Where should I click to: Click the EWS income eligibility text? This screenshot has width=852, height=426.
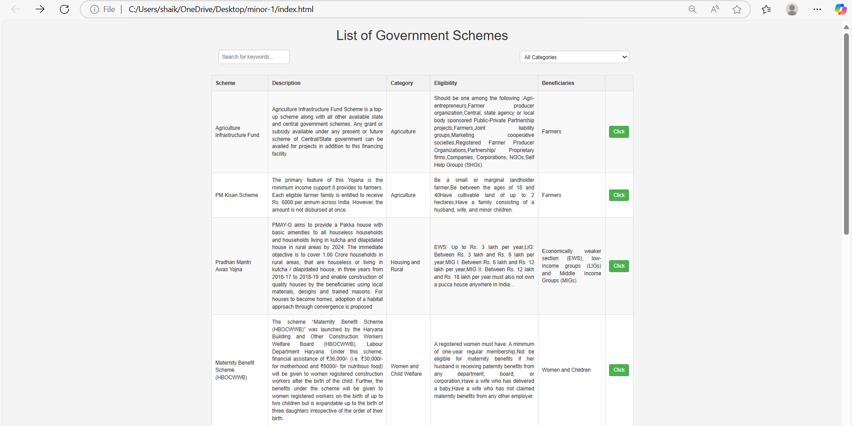tap(484, 266)
